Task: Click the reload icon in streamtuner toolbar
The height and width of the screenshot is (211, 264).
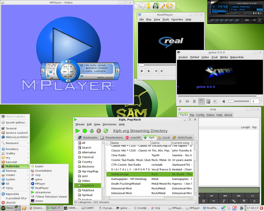Action: 106,131
